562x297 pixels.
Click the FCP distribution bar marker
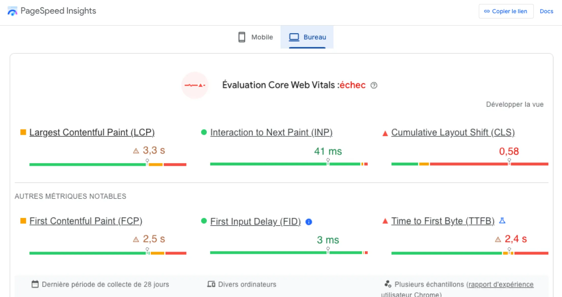click(x=147, y=251)
